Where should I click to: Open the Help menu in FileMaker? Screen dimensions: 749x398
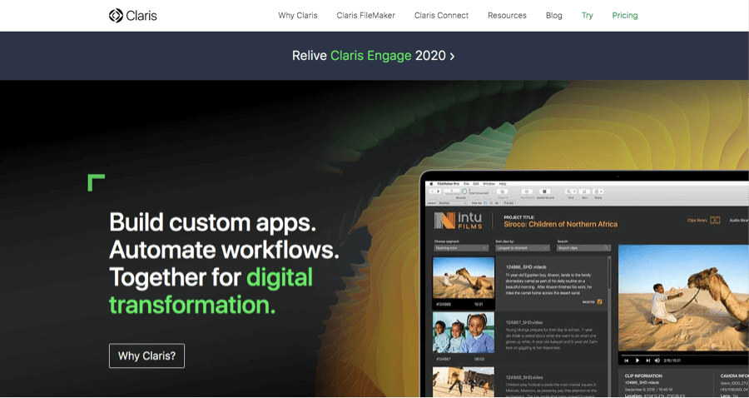click(503, 184)
